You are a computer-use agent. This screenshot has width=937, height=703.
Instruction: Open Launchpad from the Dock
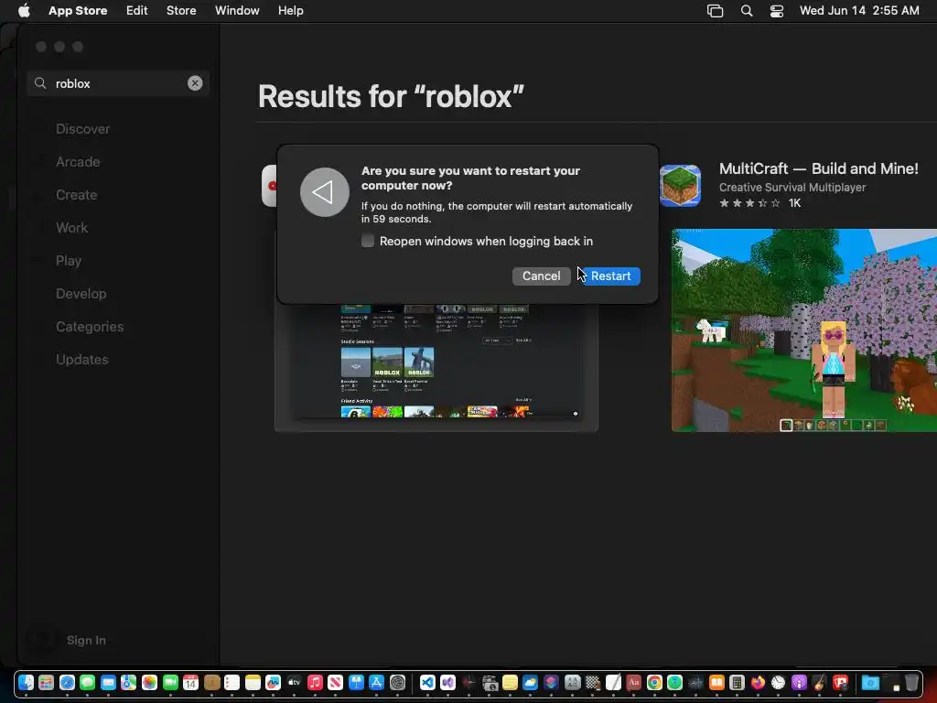click(46, 682)
